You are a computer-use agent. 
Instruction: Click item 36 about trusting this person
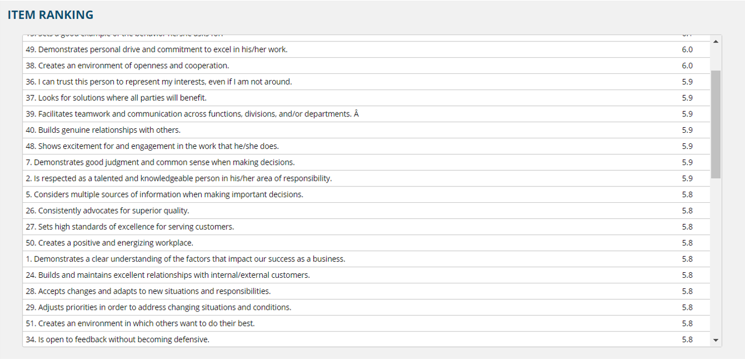pyautogui.click(x=366, y=82)
